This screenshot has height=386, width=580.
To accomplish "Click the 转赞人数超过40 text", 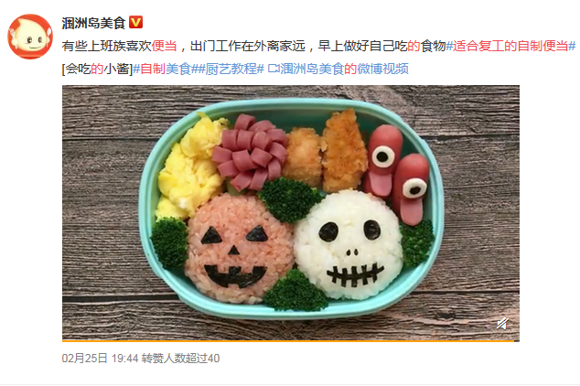I will coord(180,358).
